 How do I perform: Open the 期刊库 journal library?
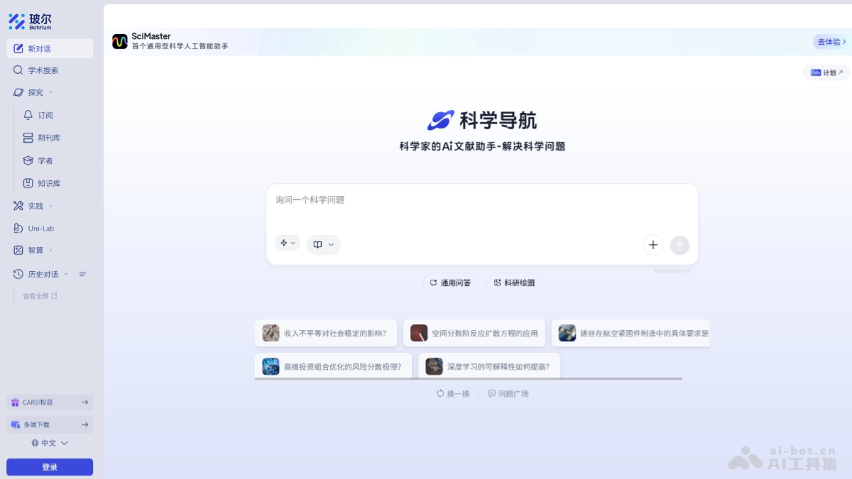[41, 138]
